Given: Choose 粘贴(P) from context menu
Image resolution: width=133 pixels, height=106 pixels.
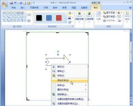Looking at the screenshot, I should click(x=70, y=76).
